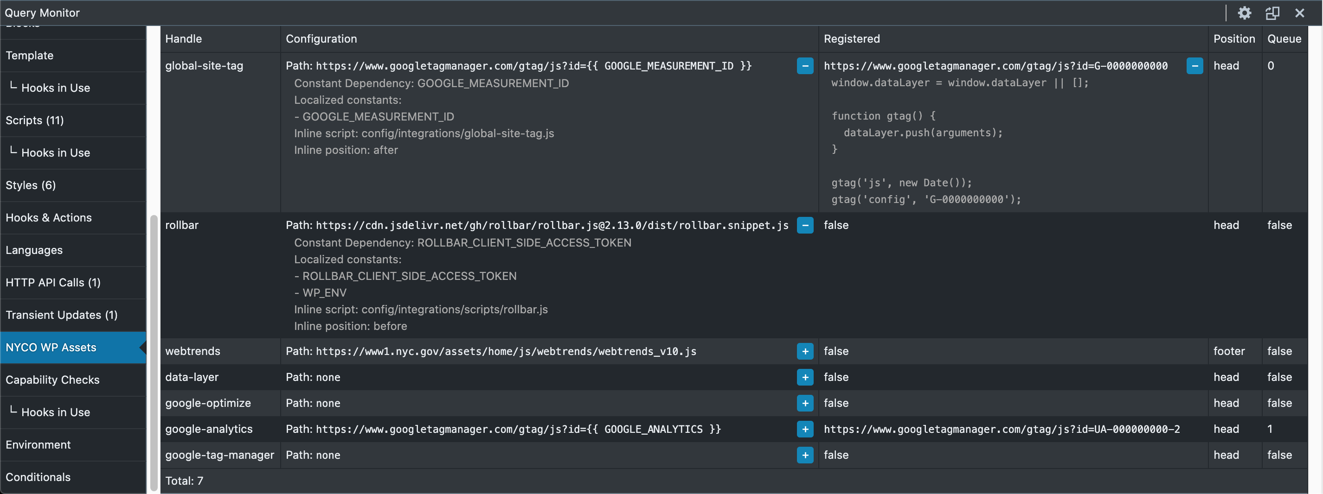Select the NYCO WP Assets panel
The height and width of the screenshot is (494, 1323).
coord(73,347)
